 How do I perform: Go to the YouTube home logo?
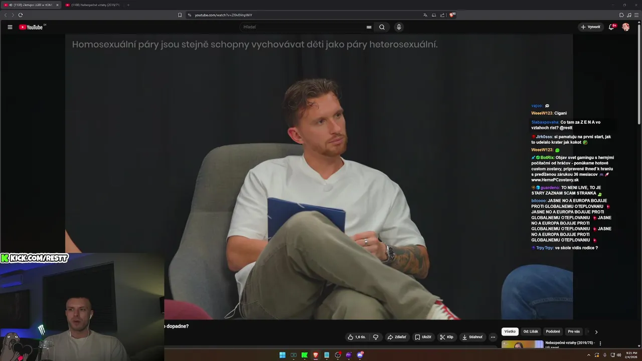pos(31,27)
